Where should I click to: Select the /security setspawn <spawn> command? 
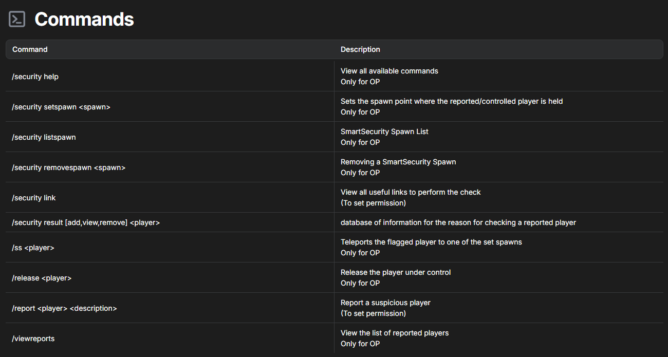[x=61, y=107]
